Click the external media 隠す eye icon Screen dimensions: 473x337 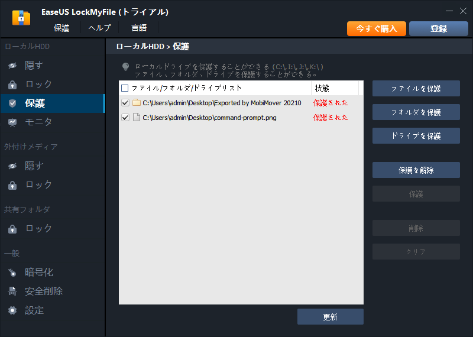pyautogui.click(x=12, y=166)
